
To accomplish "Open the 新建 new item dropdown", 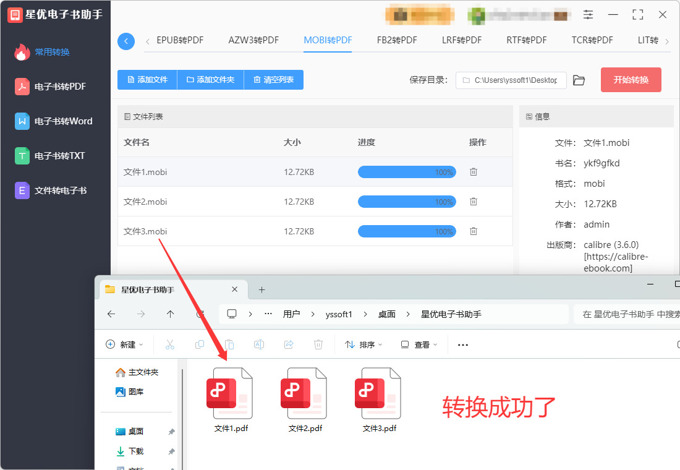I will [x=124, y=344].
